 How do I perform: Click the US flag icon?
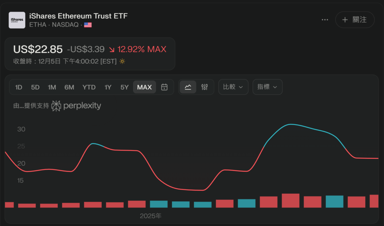tap(88, 25)
